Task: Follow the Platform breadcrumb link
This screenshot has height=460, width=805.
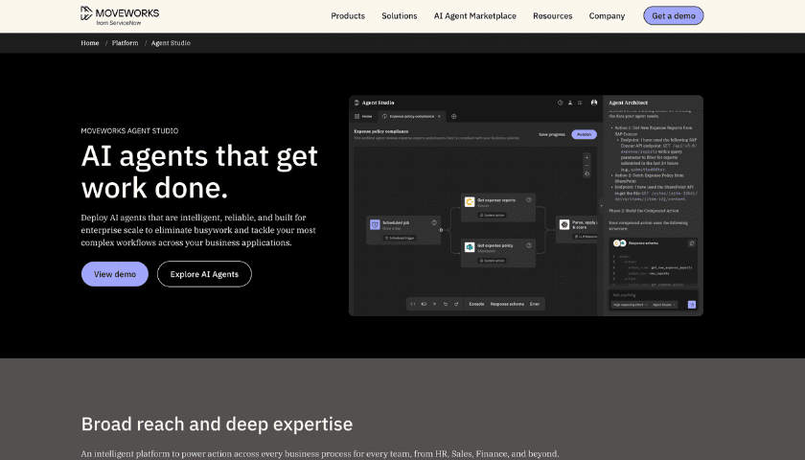Action: tap(125, 43)
